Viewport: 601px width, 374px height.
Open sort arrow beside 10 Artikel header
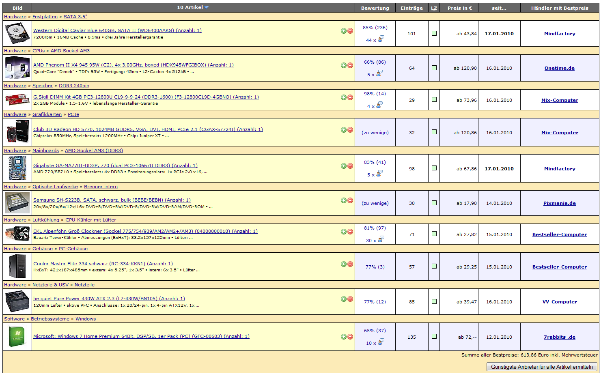207,8
